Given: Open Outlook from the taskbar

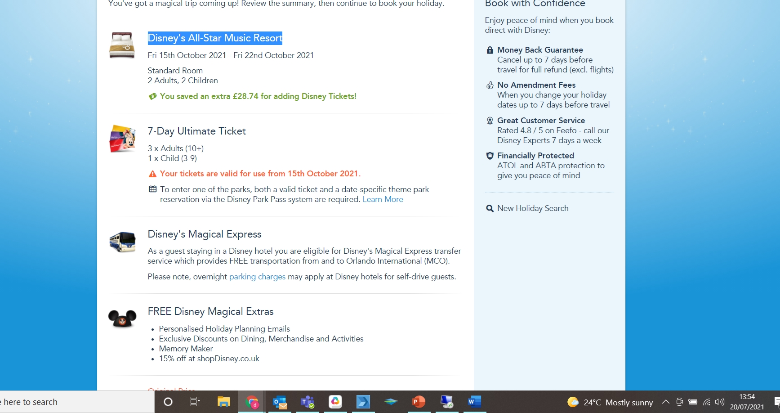Looking at the screenshot, I should point(280,402).
